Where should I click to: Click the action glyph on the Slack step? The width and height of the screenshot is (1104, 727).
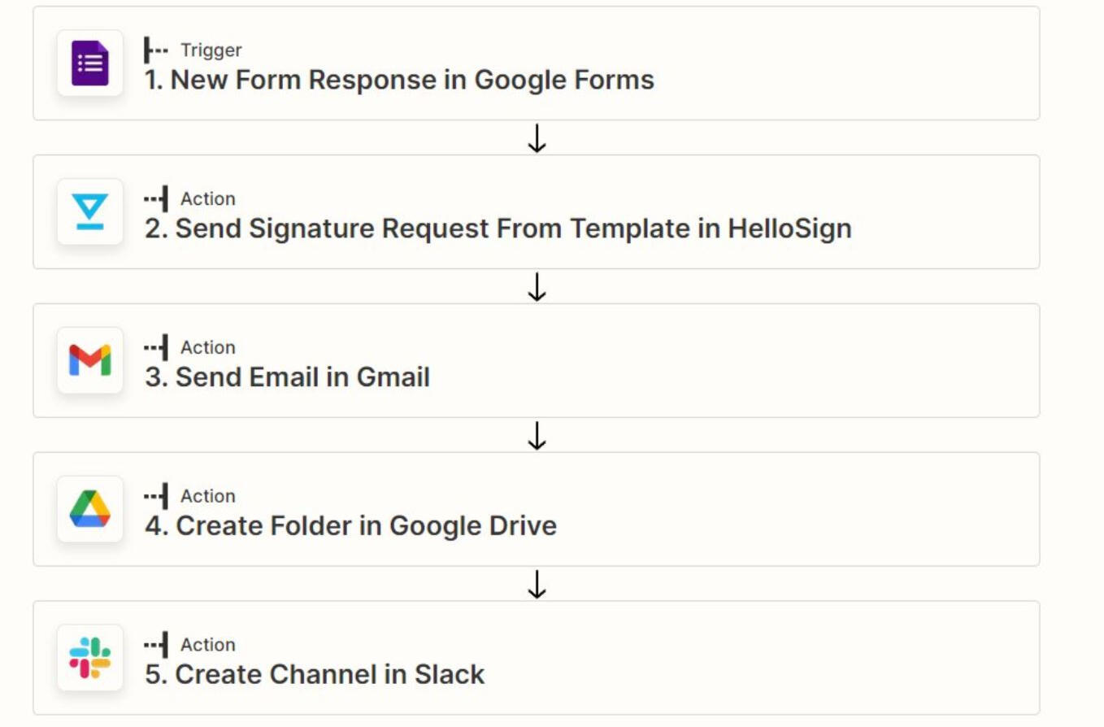[x=156, y=645]
